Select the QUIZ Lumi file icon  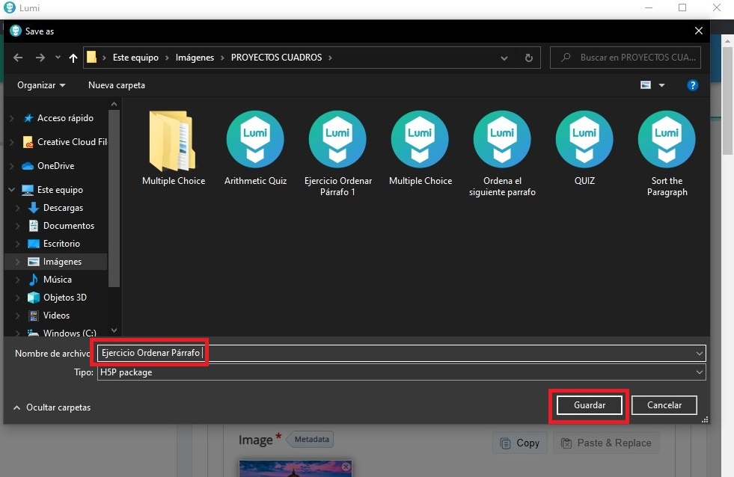tap(584, 140)
